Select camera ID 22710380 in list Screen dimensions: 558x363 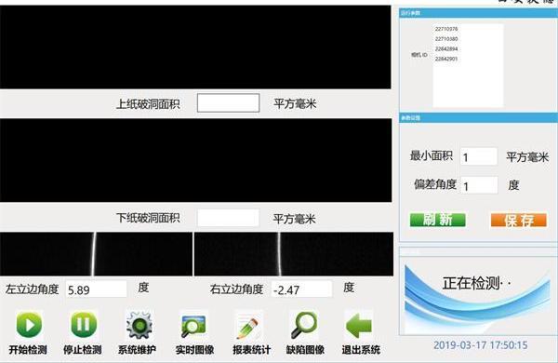(446, 39)
